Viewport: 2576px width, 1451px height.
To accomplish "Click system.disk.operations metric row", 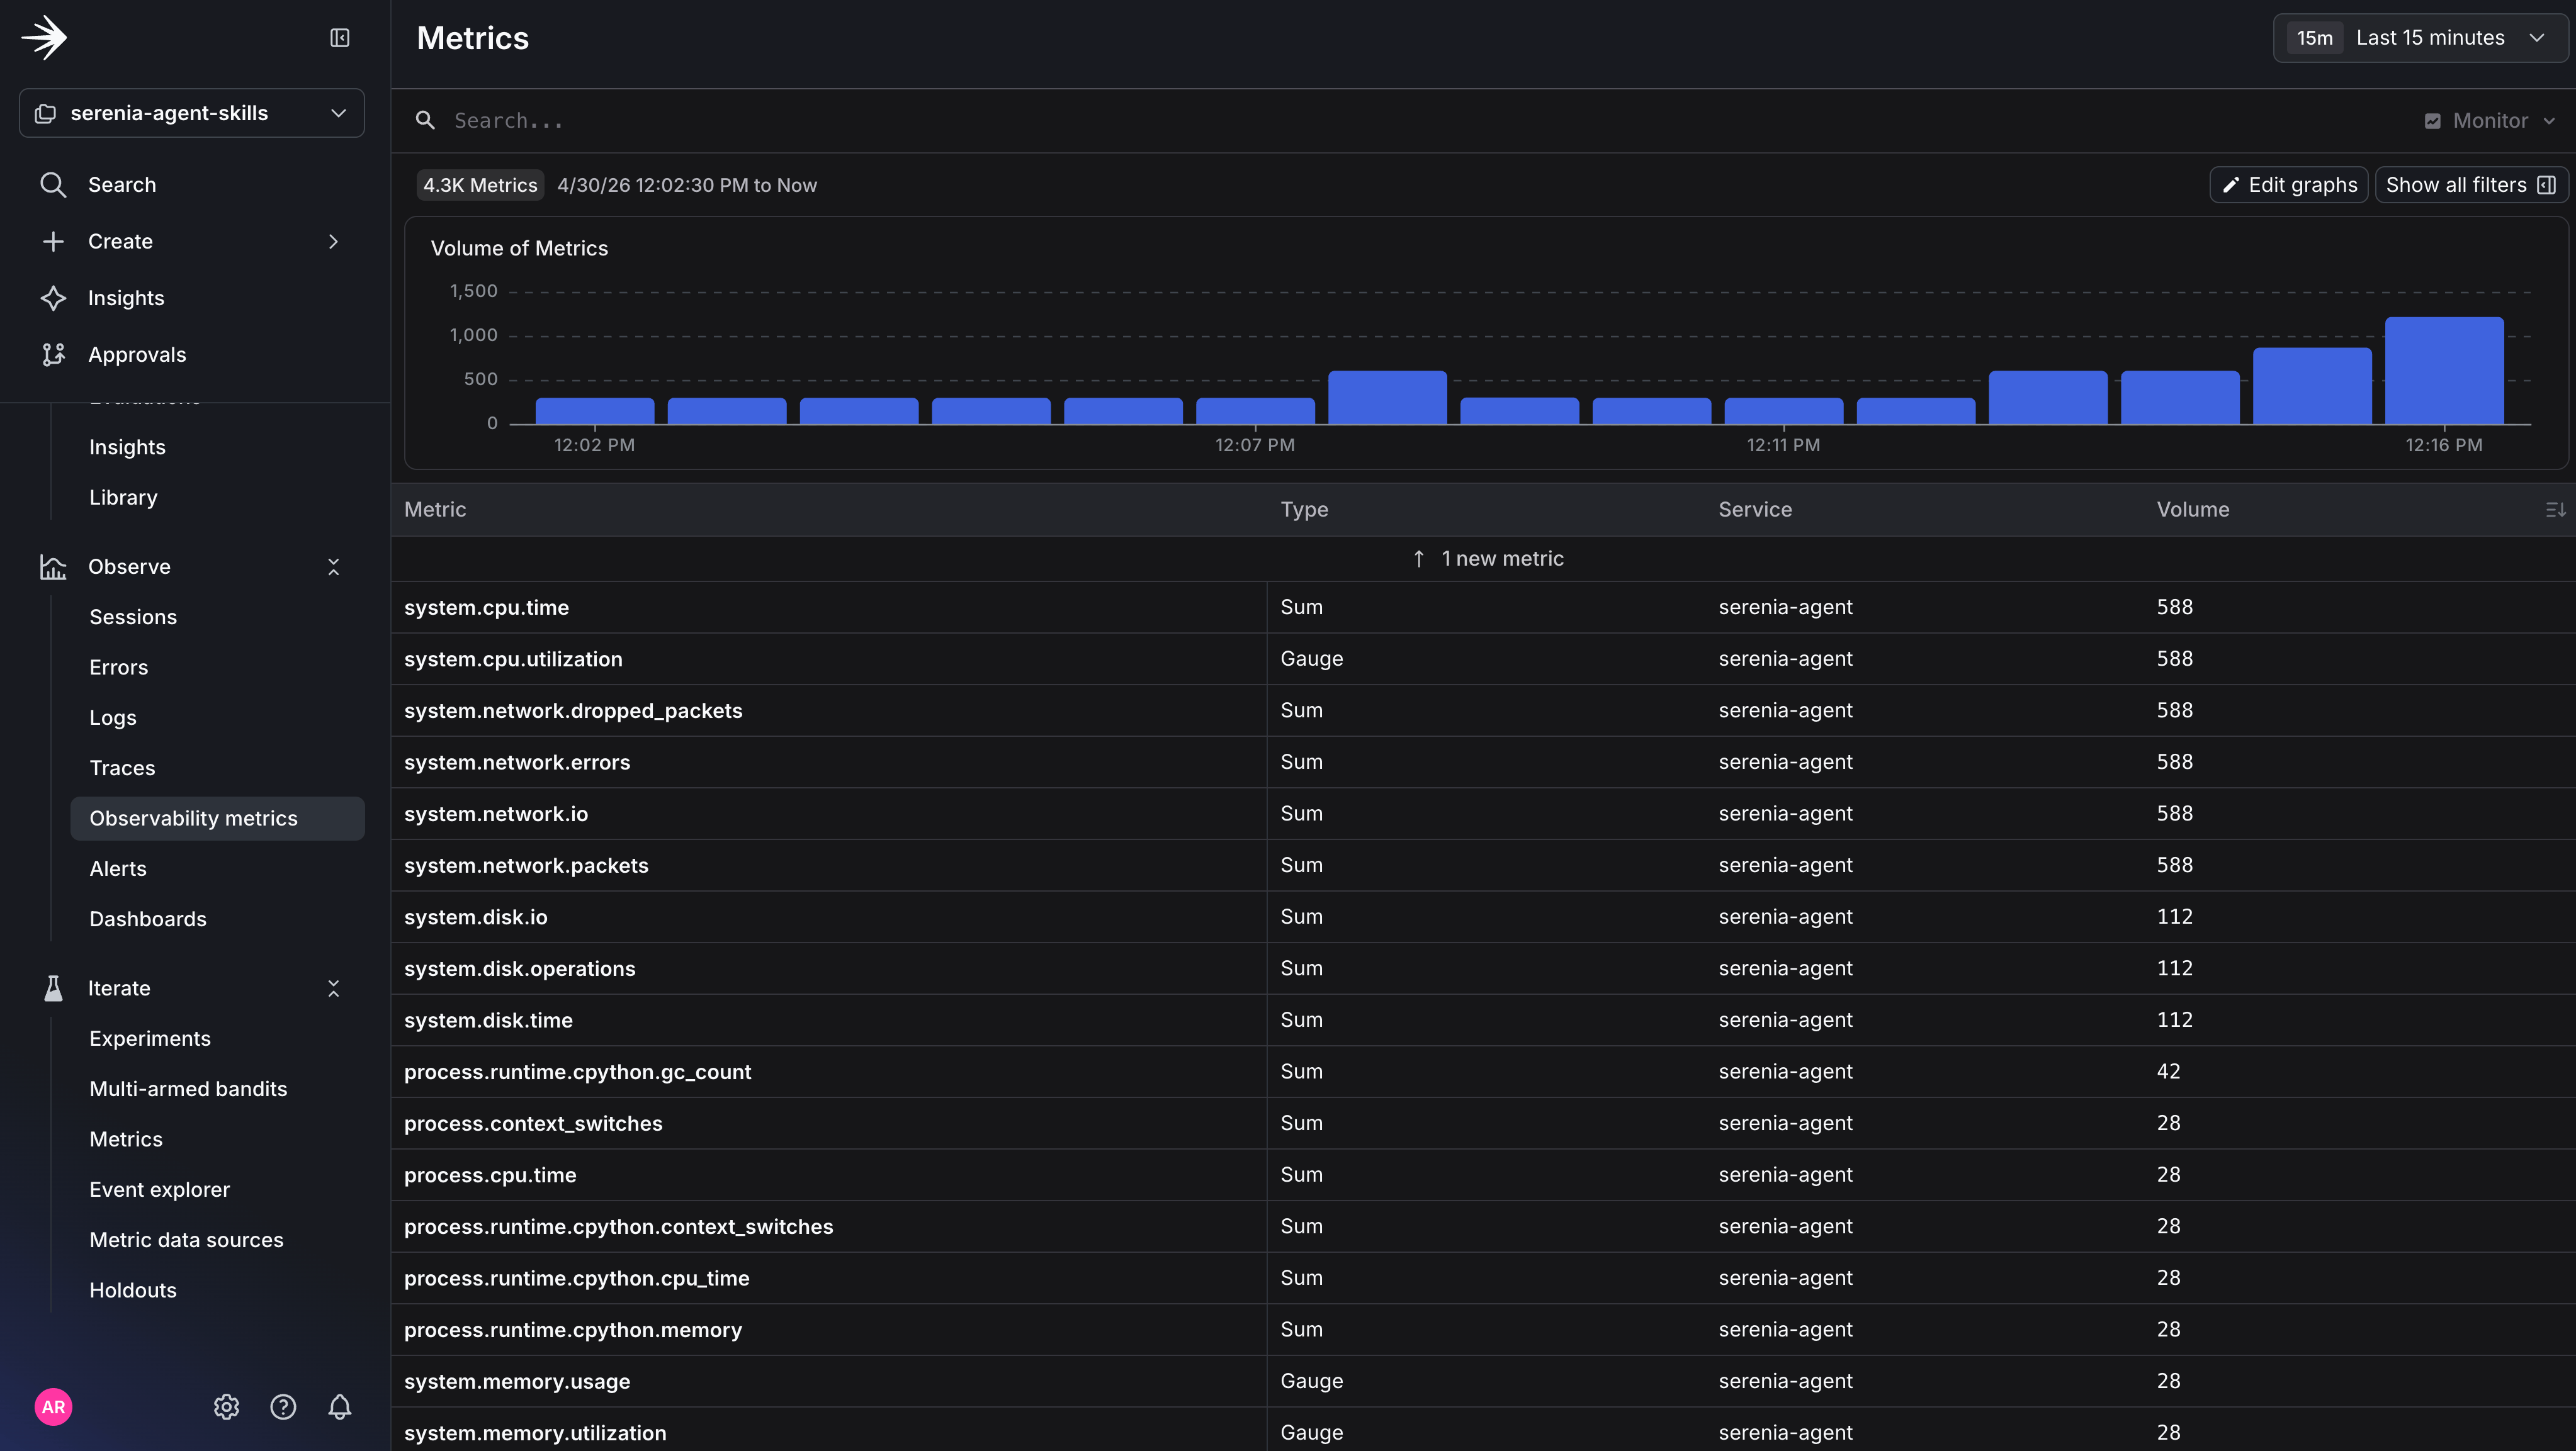I will [1483, 968].
